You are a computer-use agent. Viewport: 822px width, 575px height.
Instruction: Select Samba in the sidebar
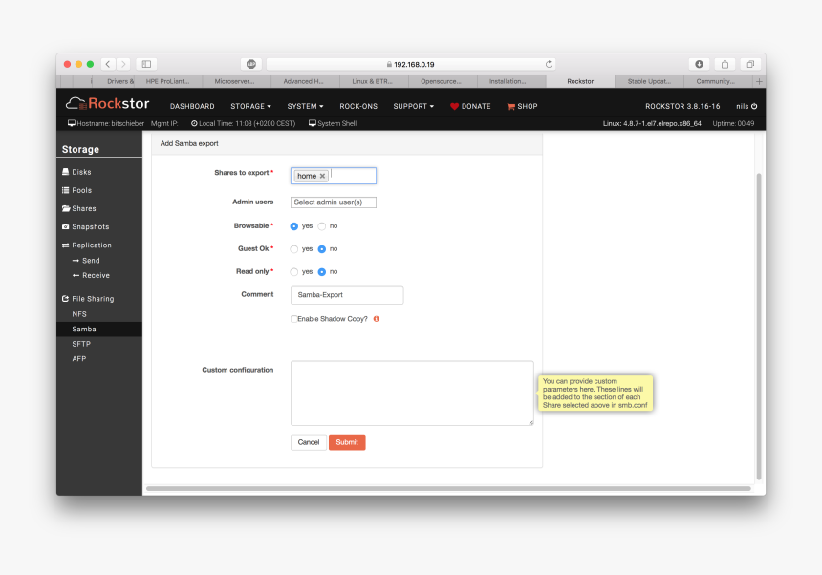pos(99,329)
